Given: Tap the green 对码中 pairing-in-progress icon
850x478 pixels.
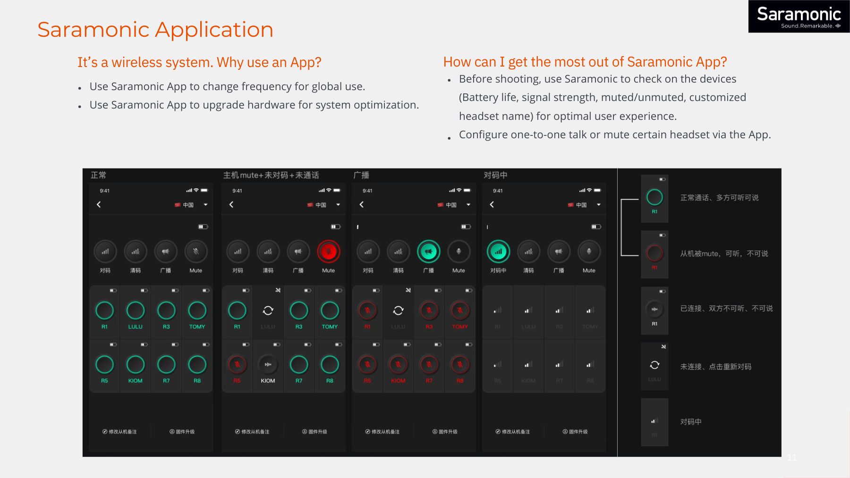Looking at the screenshot, I should click(x=498, y=252).
